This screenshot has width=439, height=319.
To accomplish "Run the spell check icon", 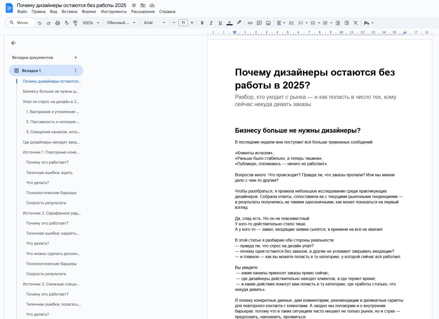I will [67, 23].
